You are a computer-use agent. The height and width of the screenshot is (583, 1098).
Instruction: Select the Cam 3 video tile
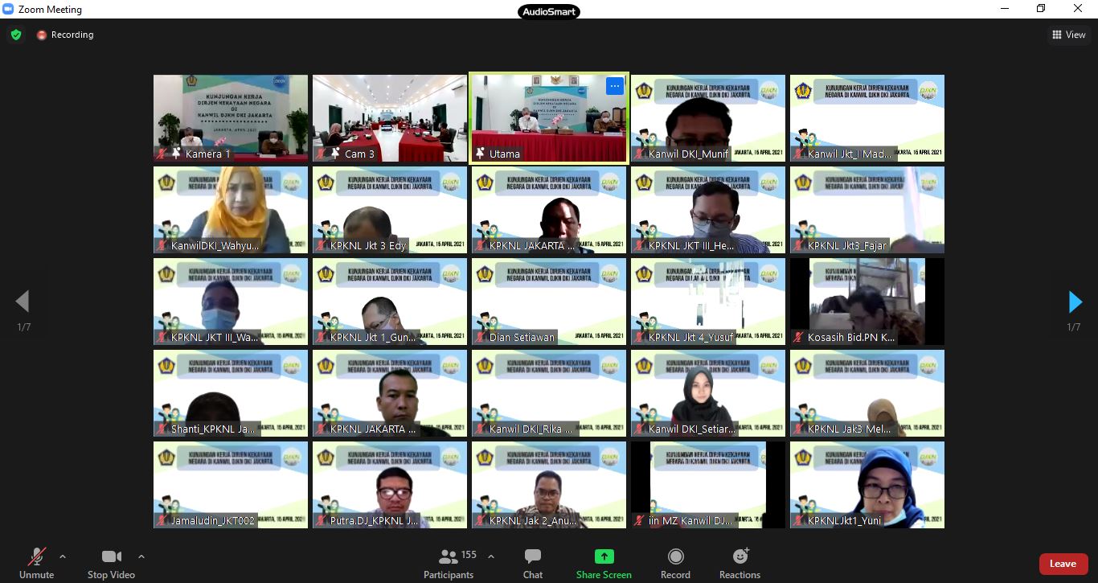point(390,118)
